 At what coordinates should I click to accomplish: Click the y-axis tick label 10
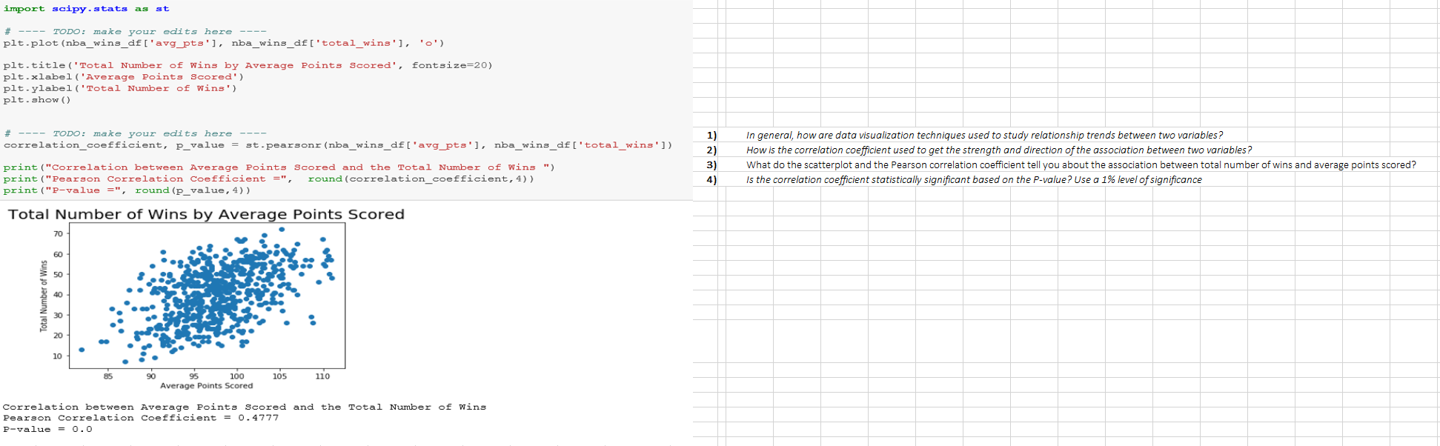(x=58, y=356)
